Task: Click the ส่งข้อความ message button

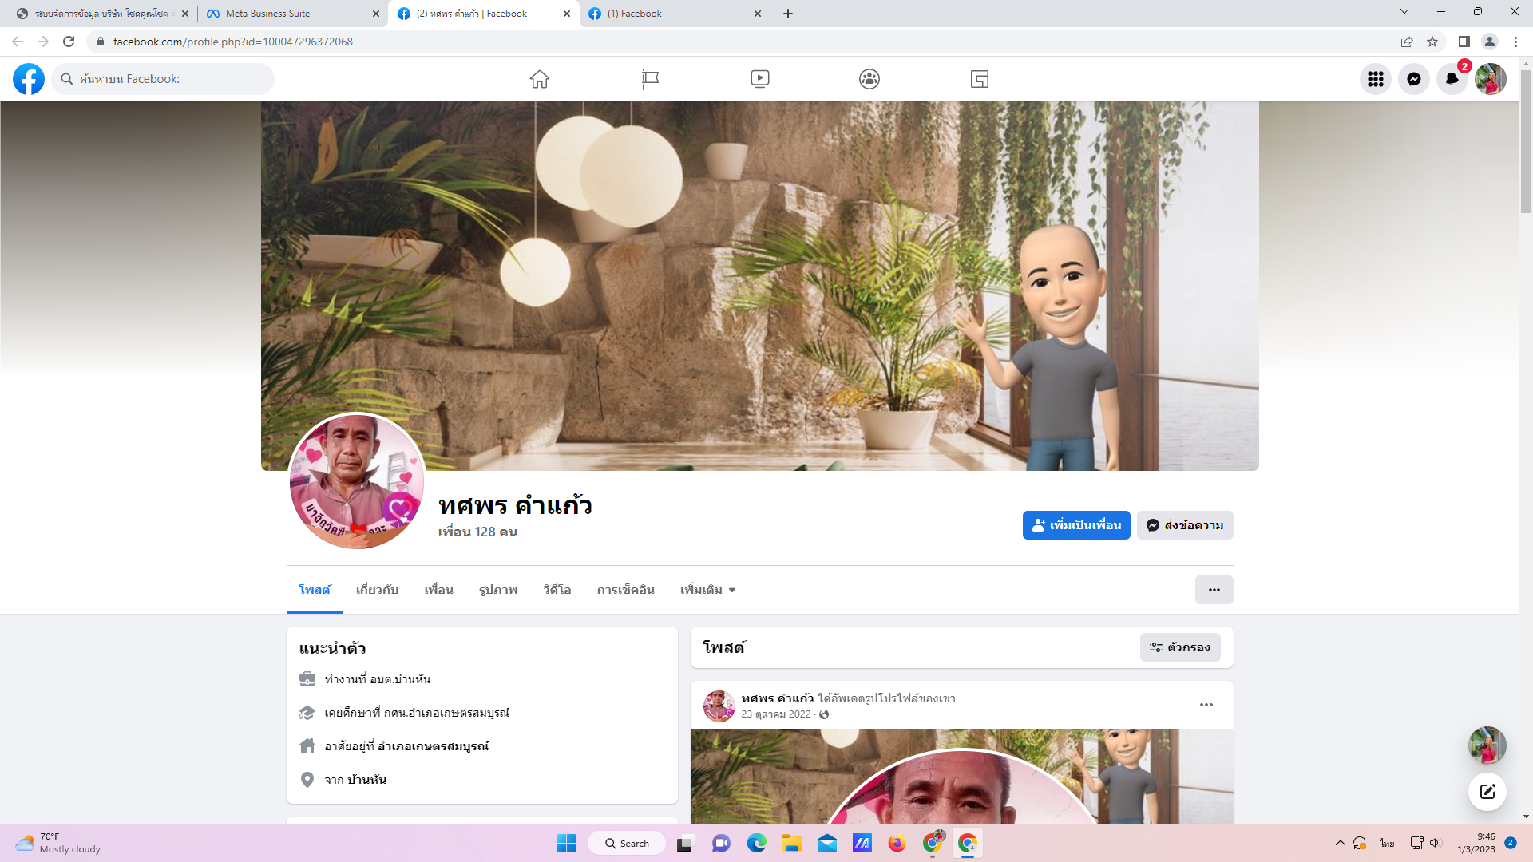Action: [x=1185, y=525]
